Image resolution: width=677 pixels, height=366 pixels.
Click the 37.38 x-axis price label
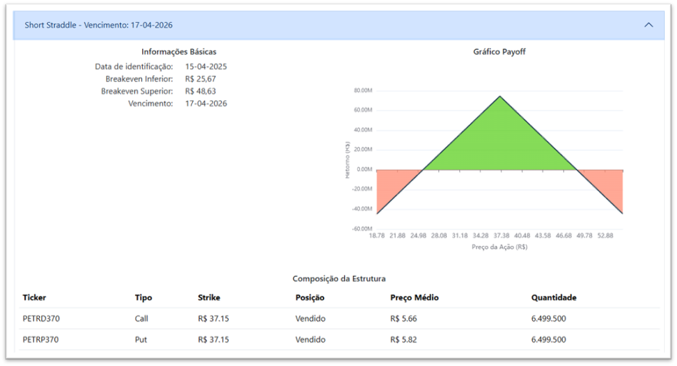(501, 235)
